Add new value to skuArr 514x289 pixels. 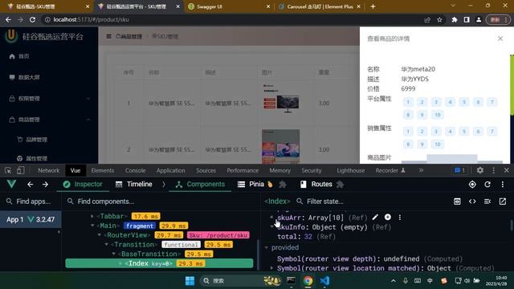[387, 218]
